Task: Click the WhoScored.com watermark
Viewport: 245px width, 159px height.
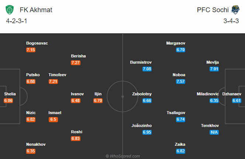Action: 122,156
